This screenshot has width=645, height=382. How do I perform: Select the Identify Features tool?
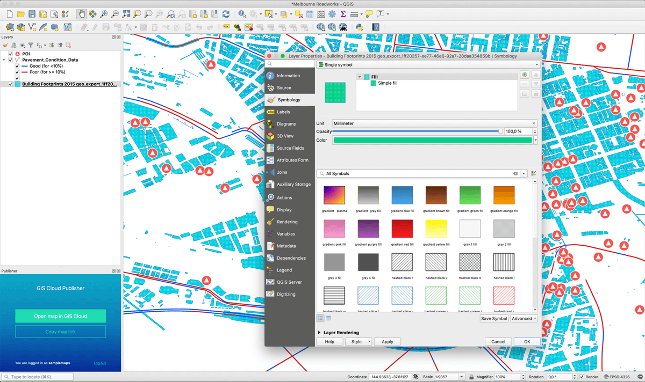click(242, 14)
